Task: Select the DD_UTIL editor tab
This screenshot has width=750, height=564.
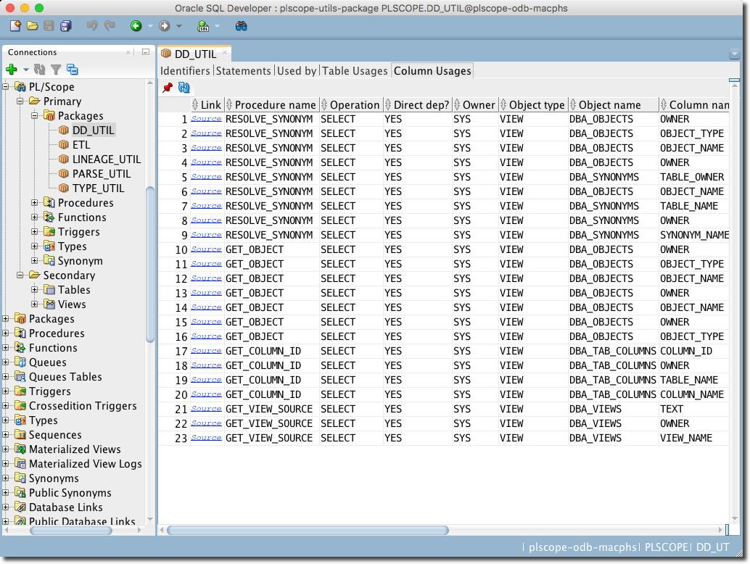Action: pyautogui.click(x=195, y=54)
